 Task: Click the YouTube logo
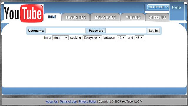[23, 13]
